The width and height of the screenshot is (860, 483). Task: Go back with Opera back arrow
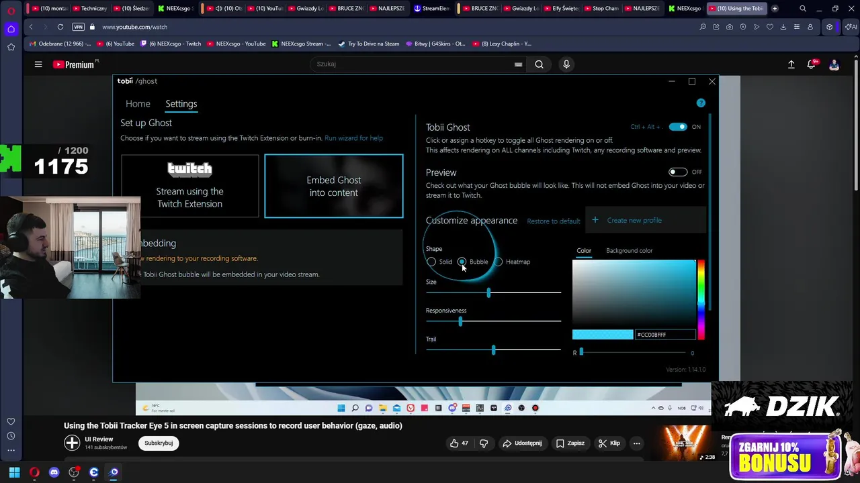coord(31,27)
